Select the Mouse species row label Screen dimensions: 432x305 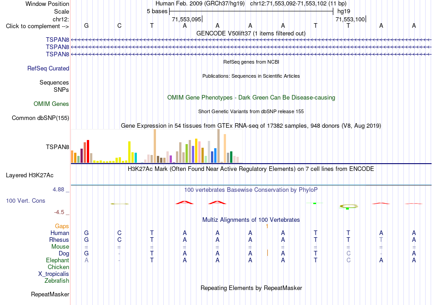tap(60, 247)
